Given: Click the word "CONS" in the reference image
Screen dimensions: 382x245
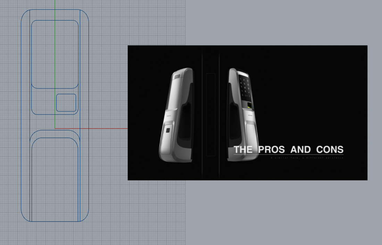Looking at the screenshot, I should click(330, 150).
